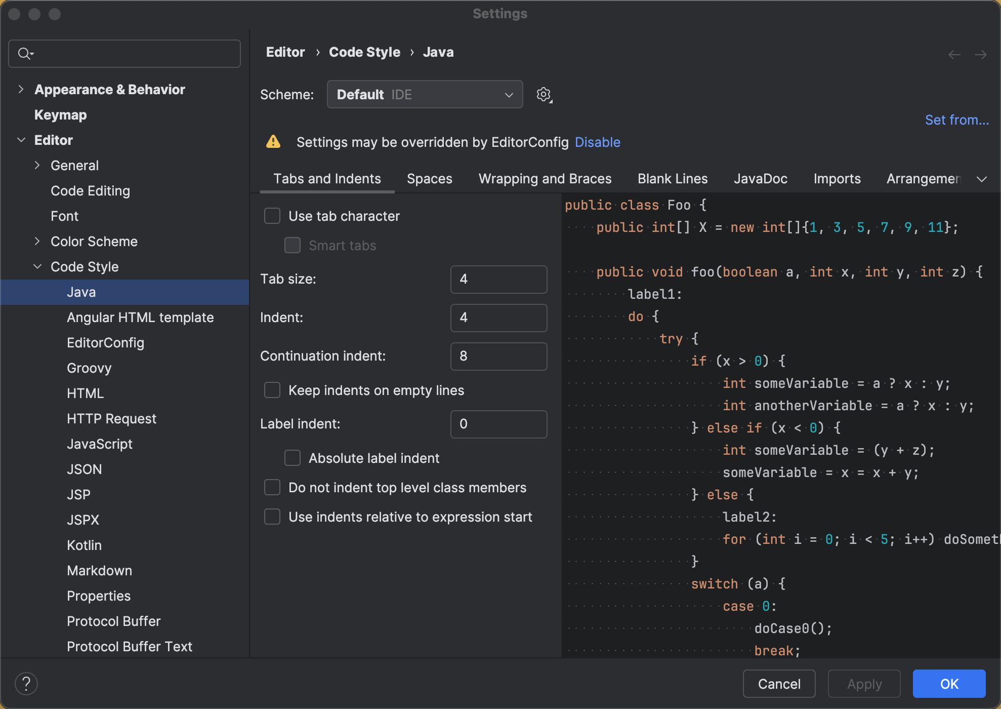The height and width of the screenshot is (709, 1001).
Task: Click the forward navigation arrow
Action: (x=982, y=54)
